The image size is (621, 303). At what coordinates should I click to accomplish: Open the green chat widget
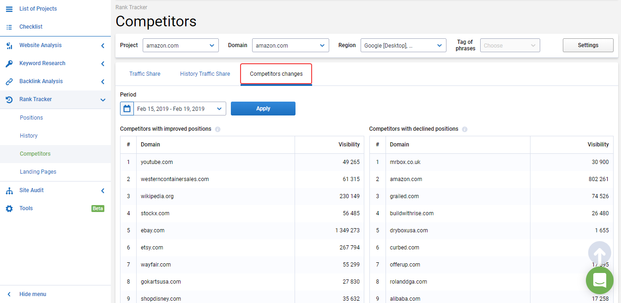point(600,280)
